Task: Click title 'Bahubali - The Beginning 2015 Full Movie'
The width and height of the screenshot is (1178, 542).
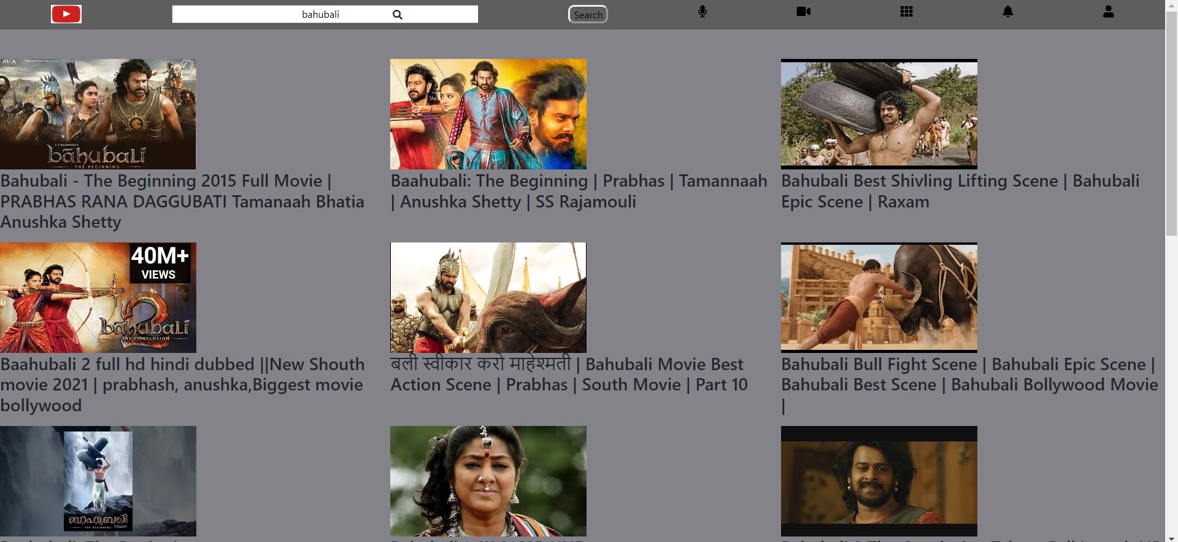Action: click(x=182, y=201)
